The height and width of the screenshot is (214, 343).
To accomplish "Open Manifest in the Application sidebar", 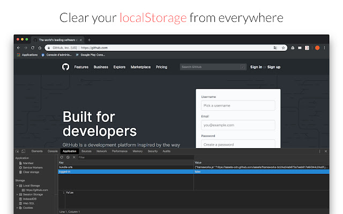I will coord(28,163).
